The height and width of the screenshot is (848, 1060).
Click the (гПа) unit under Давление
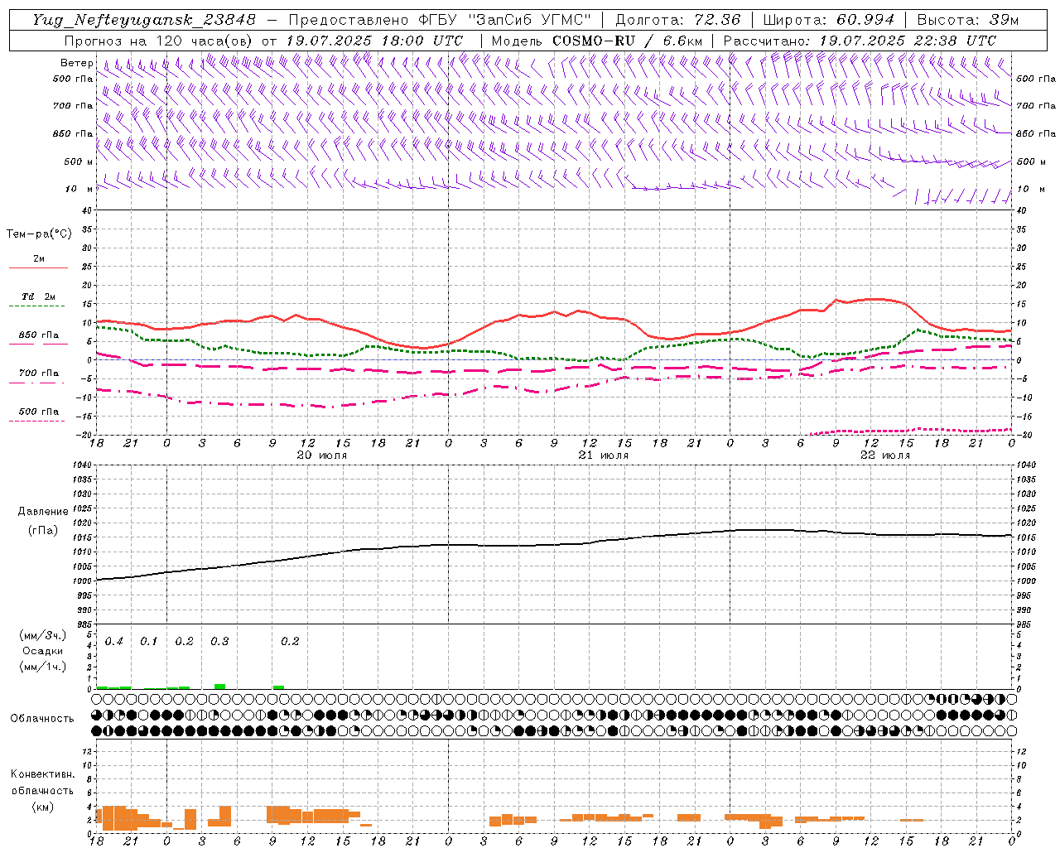click(43, 530)
